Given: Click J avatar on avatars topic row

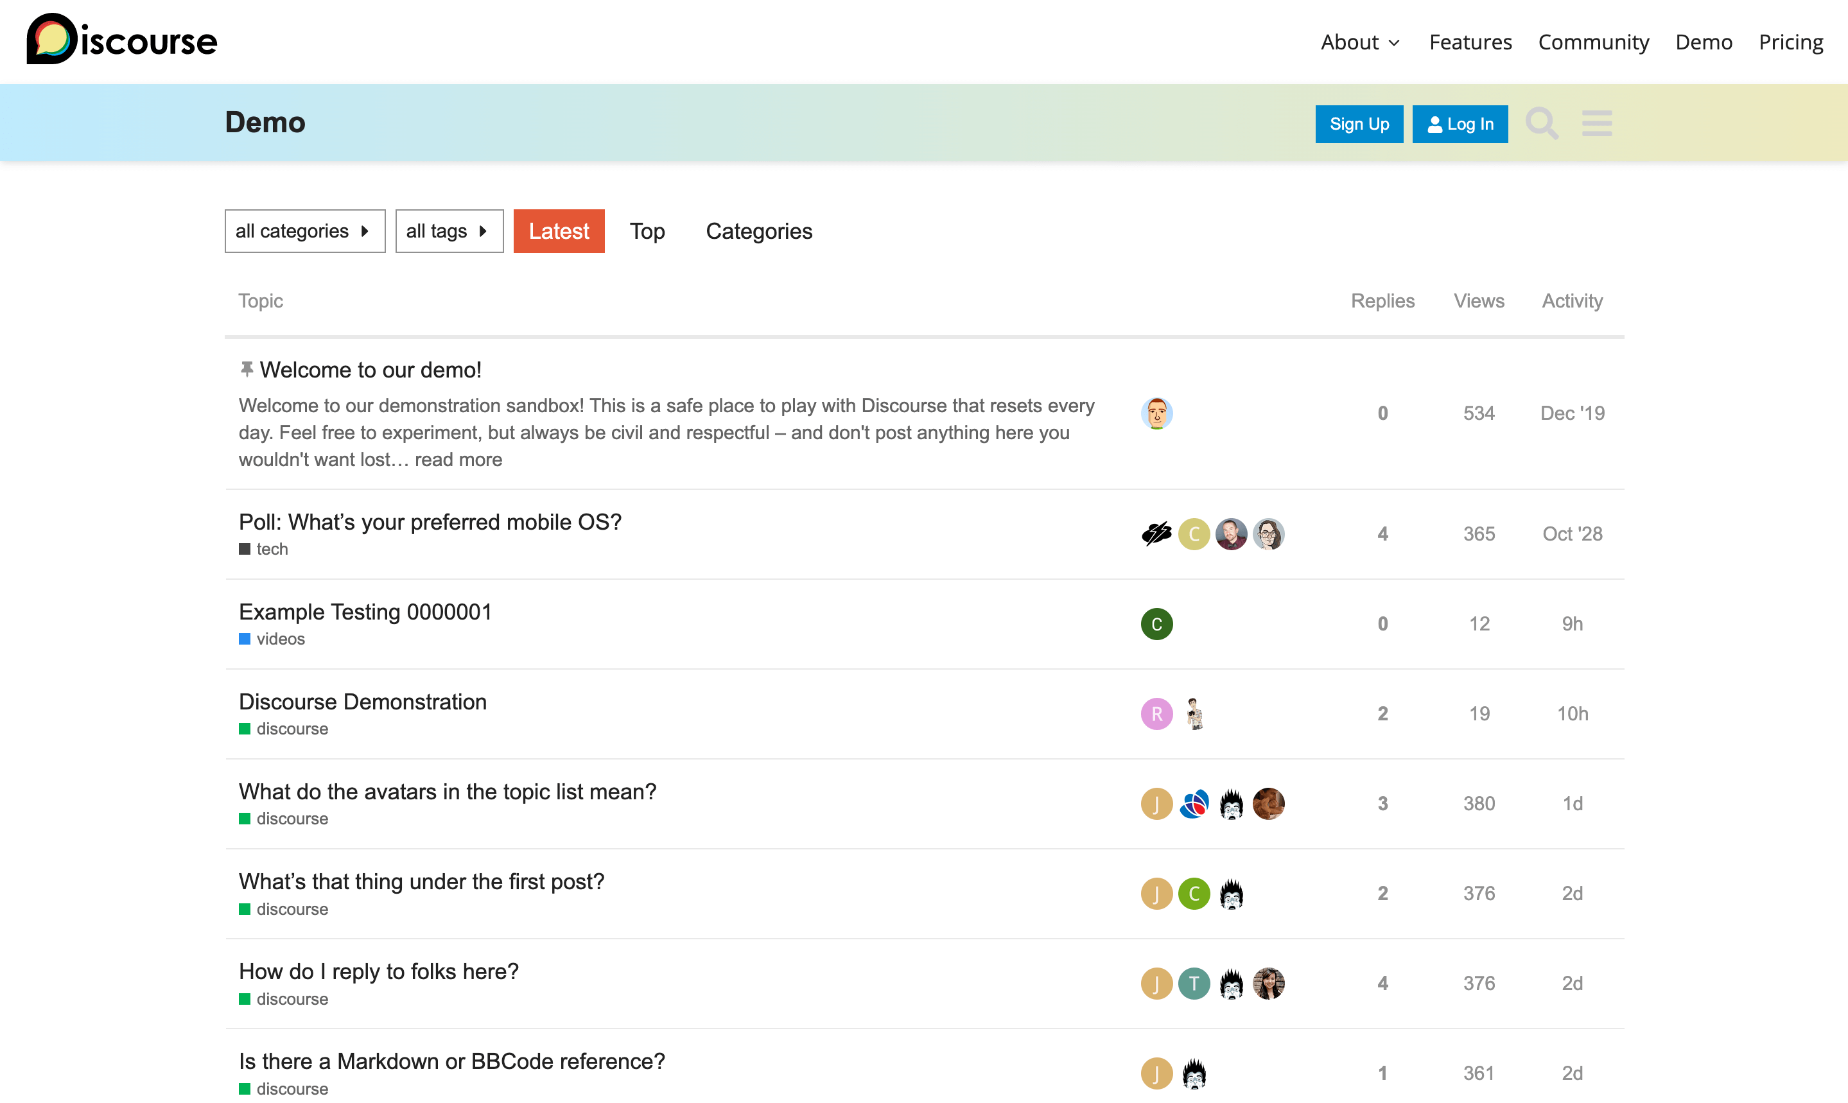Looking at the screenshot, I should point(1156,803).
